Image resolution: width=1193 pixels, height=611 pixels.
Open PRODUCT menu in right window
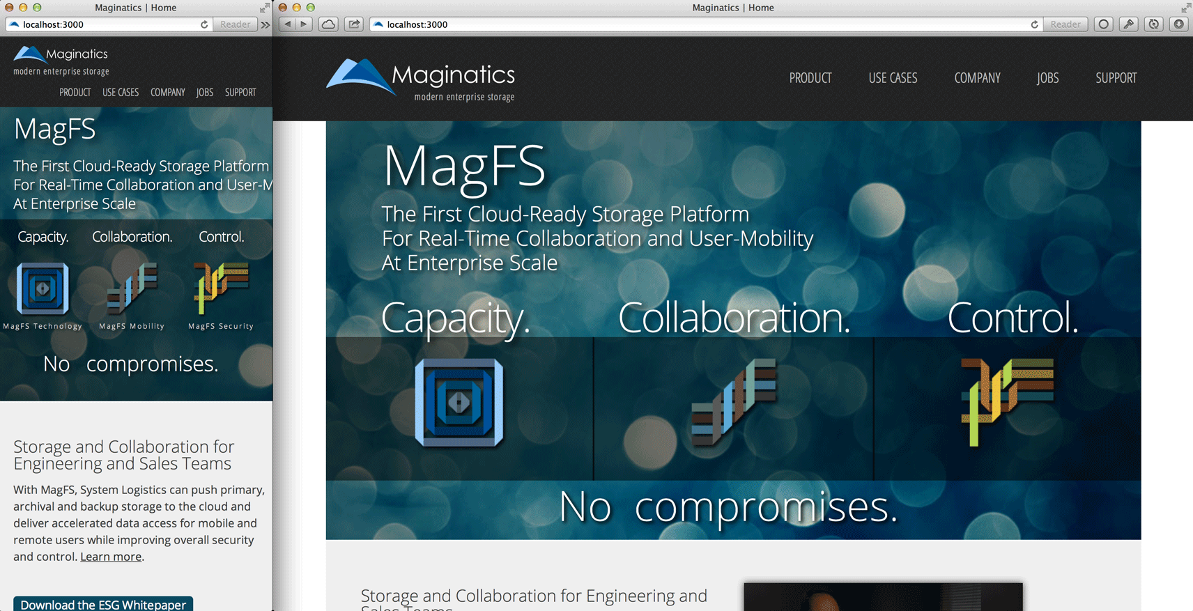coord(810,78)
